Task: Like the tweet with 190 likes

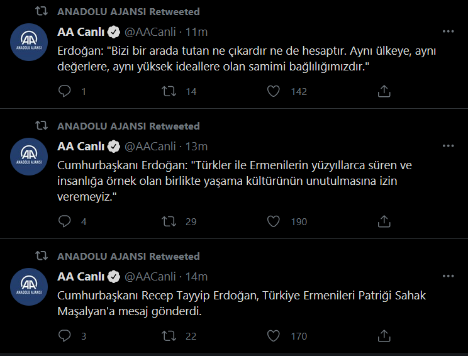Action: [273, 221]
